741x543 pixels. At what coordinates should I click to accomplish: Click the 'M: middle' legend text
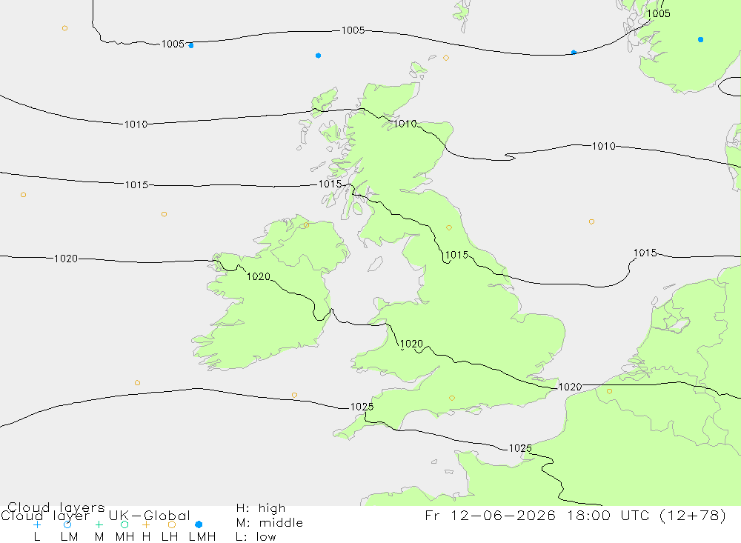coord(270,523)
